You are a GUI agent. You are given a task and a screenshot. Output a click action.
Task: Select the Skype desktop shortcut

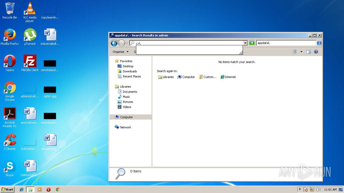(x=10, y=168)
